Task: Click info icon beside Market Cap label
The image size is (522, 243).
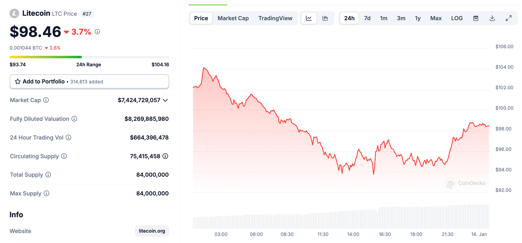Action: (x=46, y=100)
